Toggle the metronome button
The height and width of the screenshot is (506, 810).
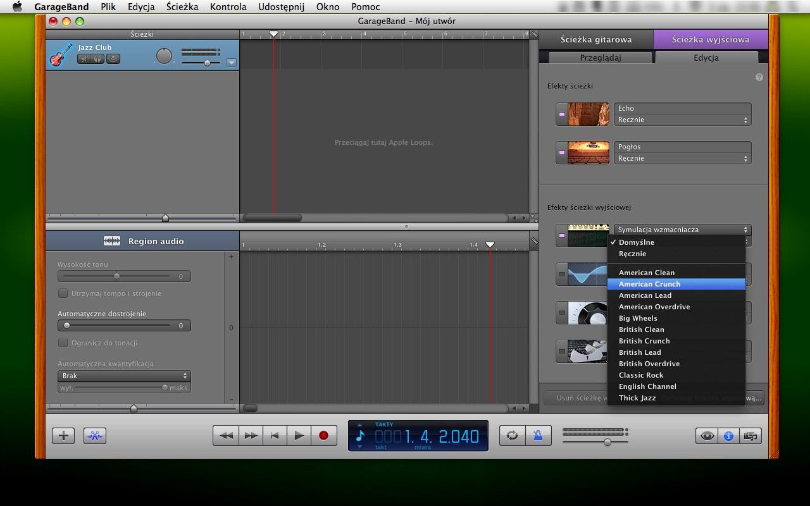538,435
